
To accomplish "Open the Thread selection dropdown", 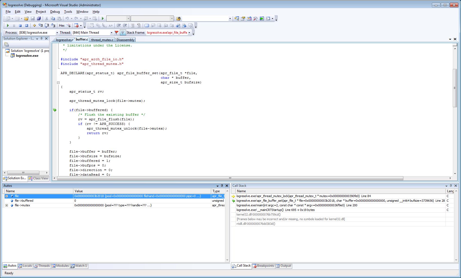I will pyautogui.click(x=111, y=33).
